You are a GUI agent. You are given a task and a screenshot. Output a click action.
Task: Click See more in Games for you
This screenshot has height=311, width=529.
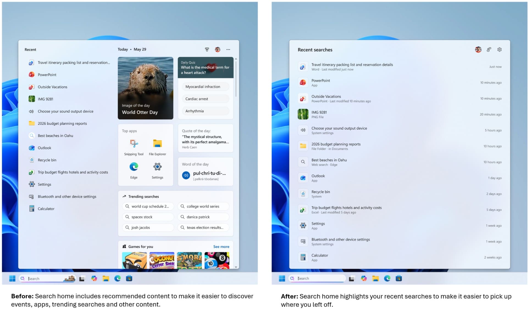[221, 247]
